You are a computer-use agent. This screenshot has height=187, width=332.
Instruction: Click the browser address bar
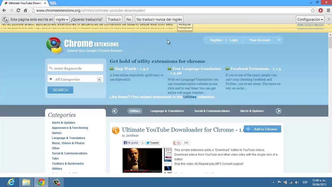pos(171,10)
